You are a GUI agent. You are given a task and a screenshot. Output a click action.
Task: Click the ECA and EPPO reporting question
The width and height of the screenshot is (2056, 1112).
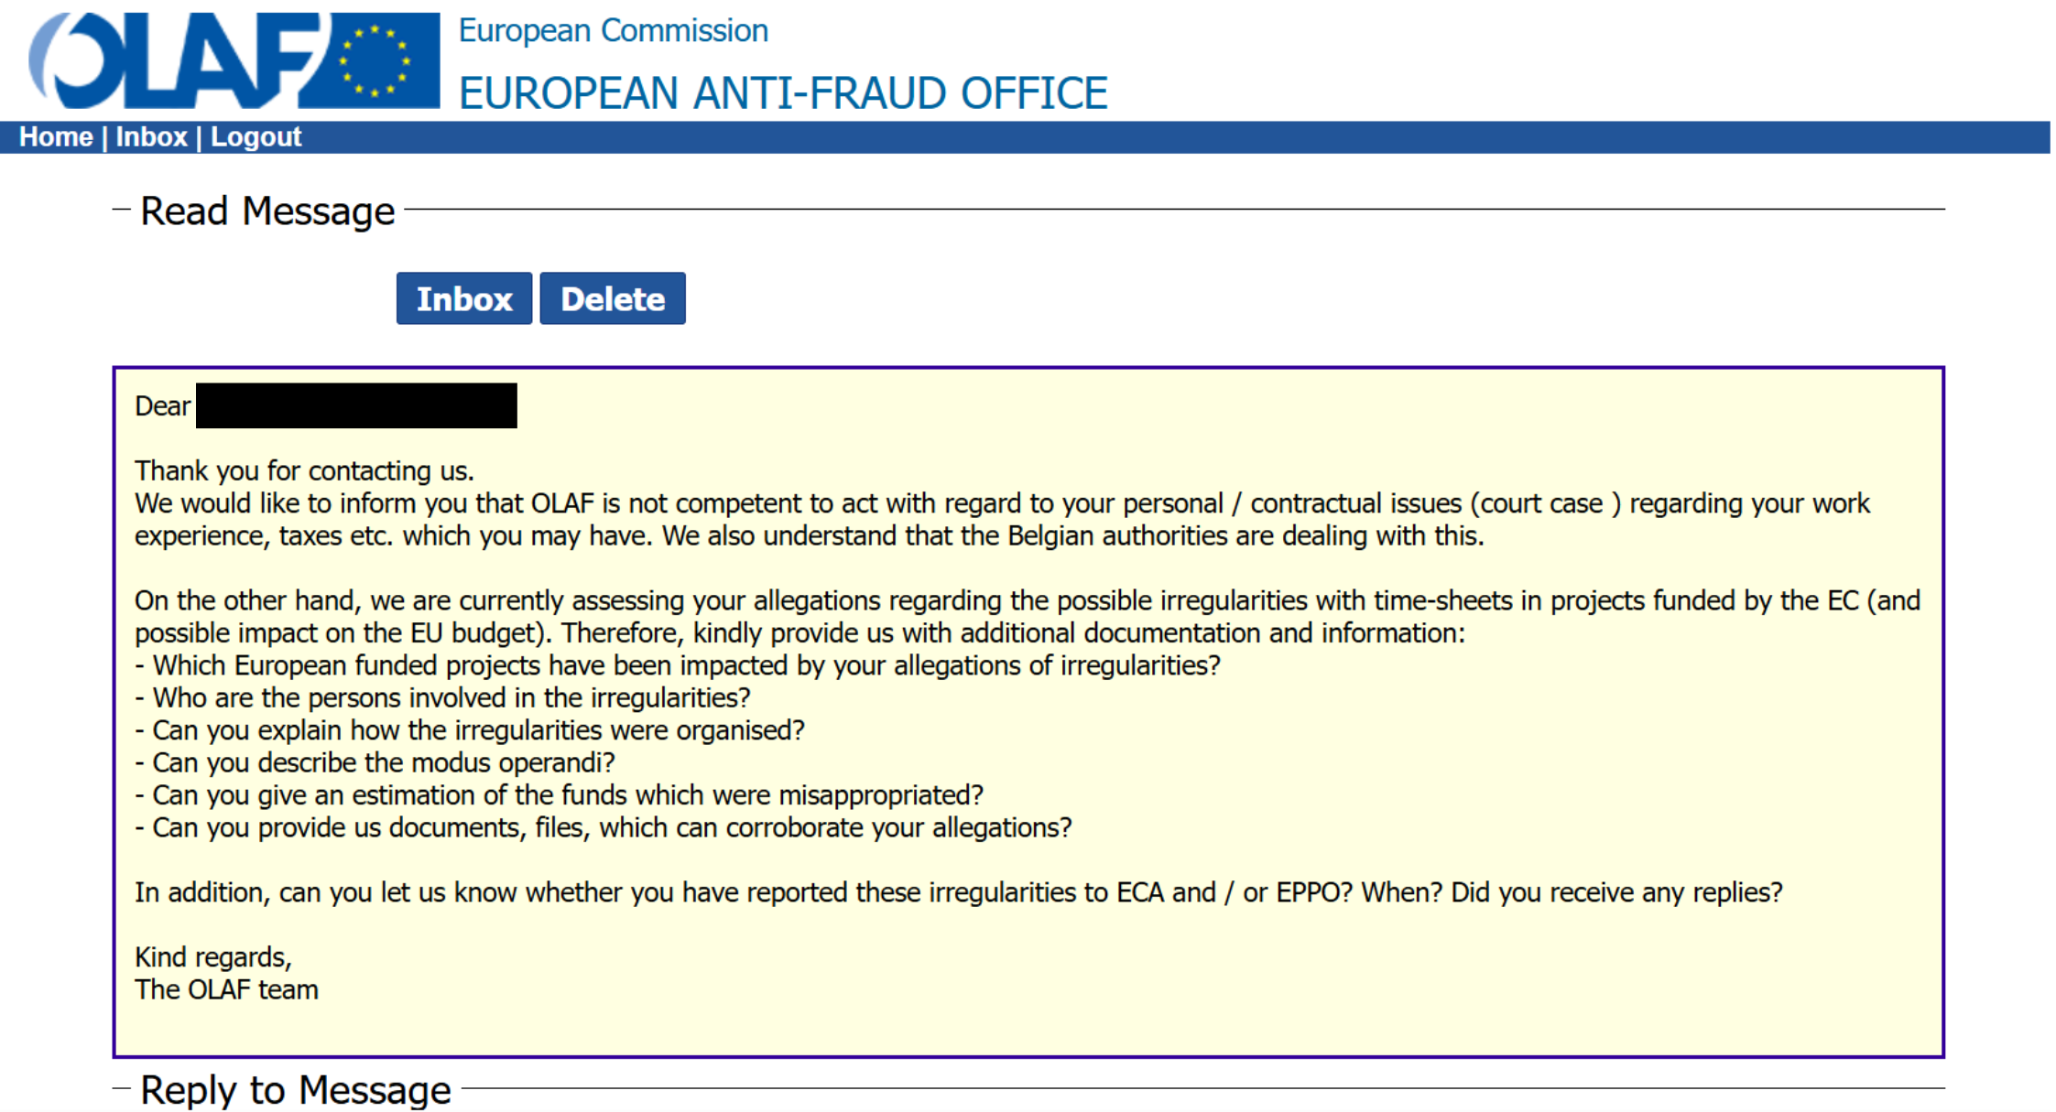tap(959, 892)
